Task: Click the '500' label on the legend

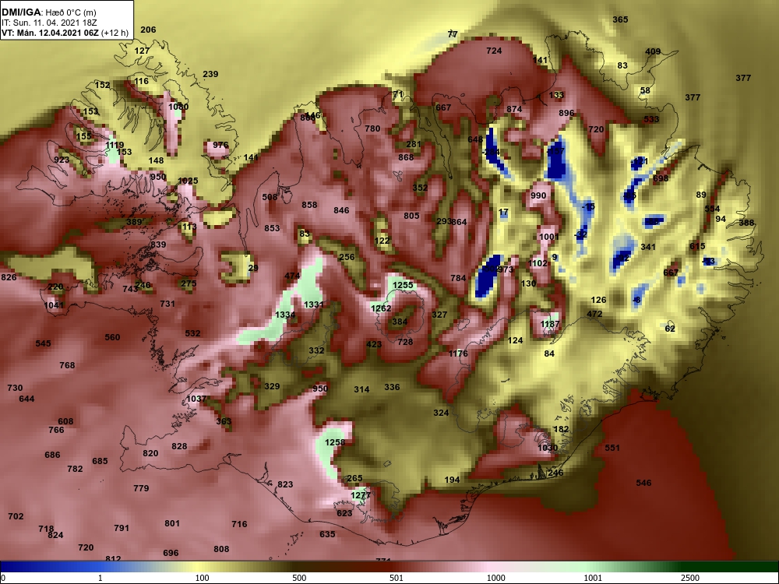Action: [x=299, y=578]
